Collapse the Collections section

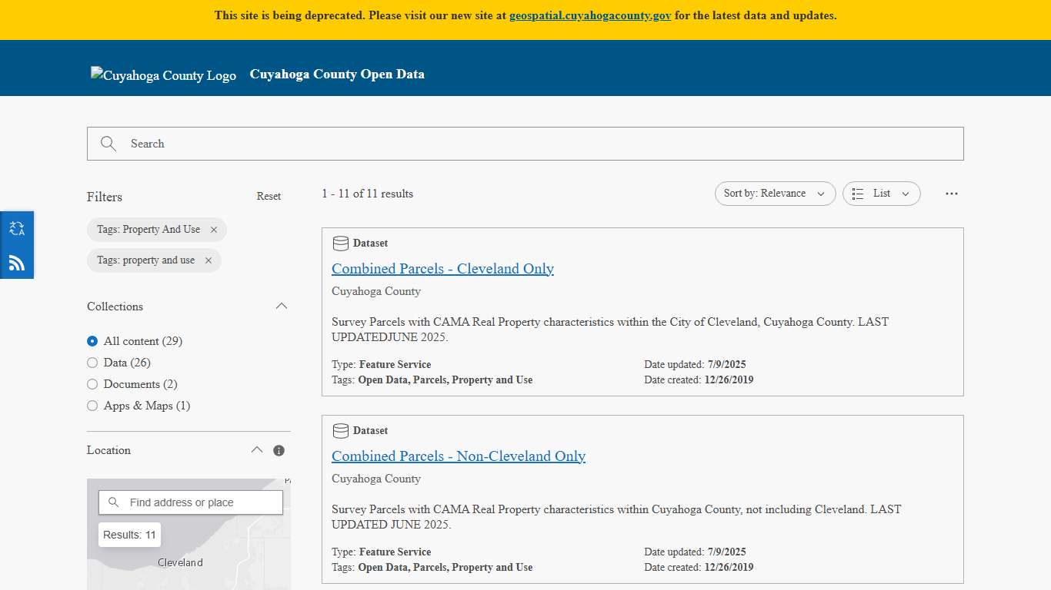282,305
